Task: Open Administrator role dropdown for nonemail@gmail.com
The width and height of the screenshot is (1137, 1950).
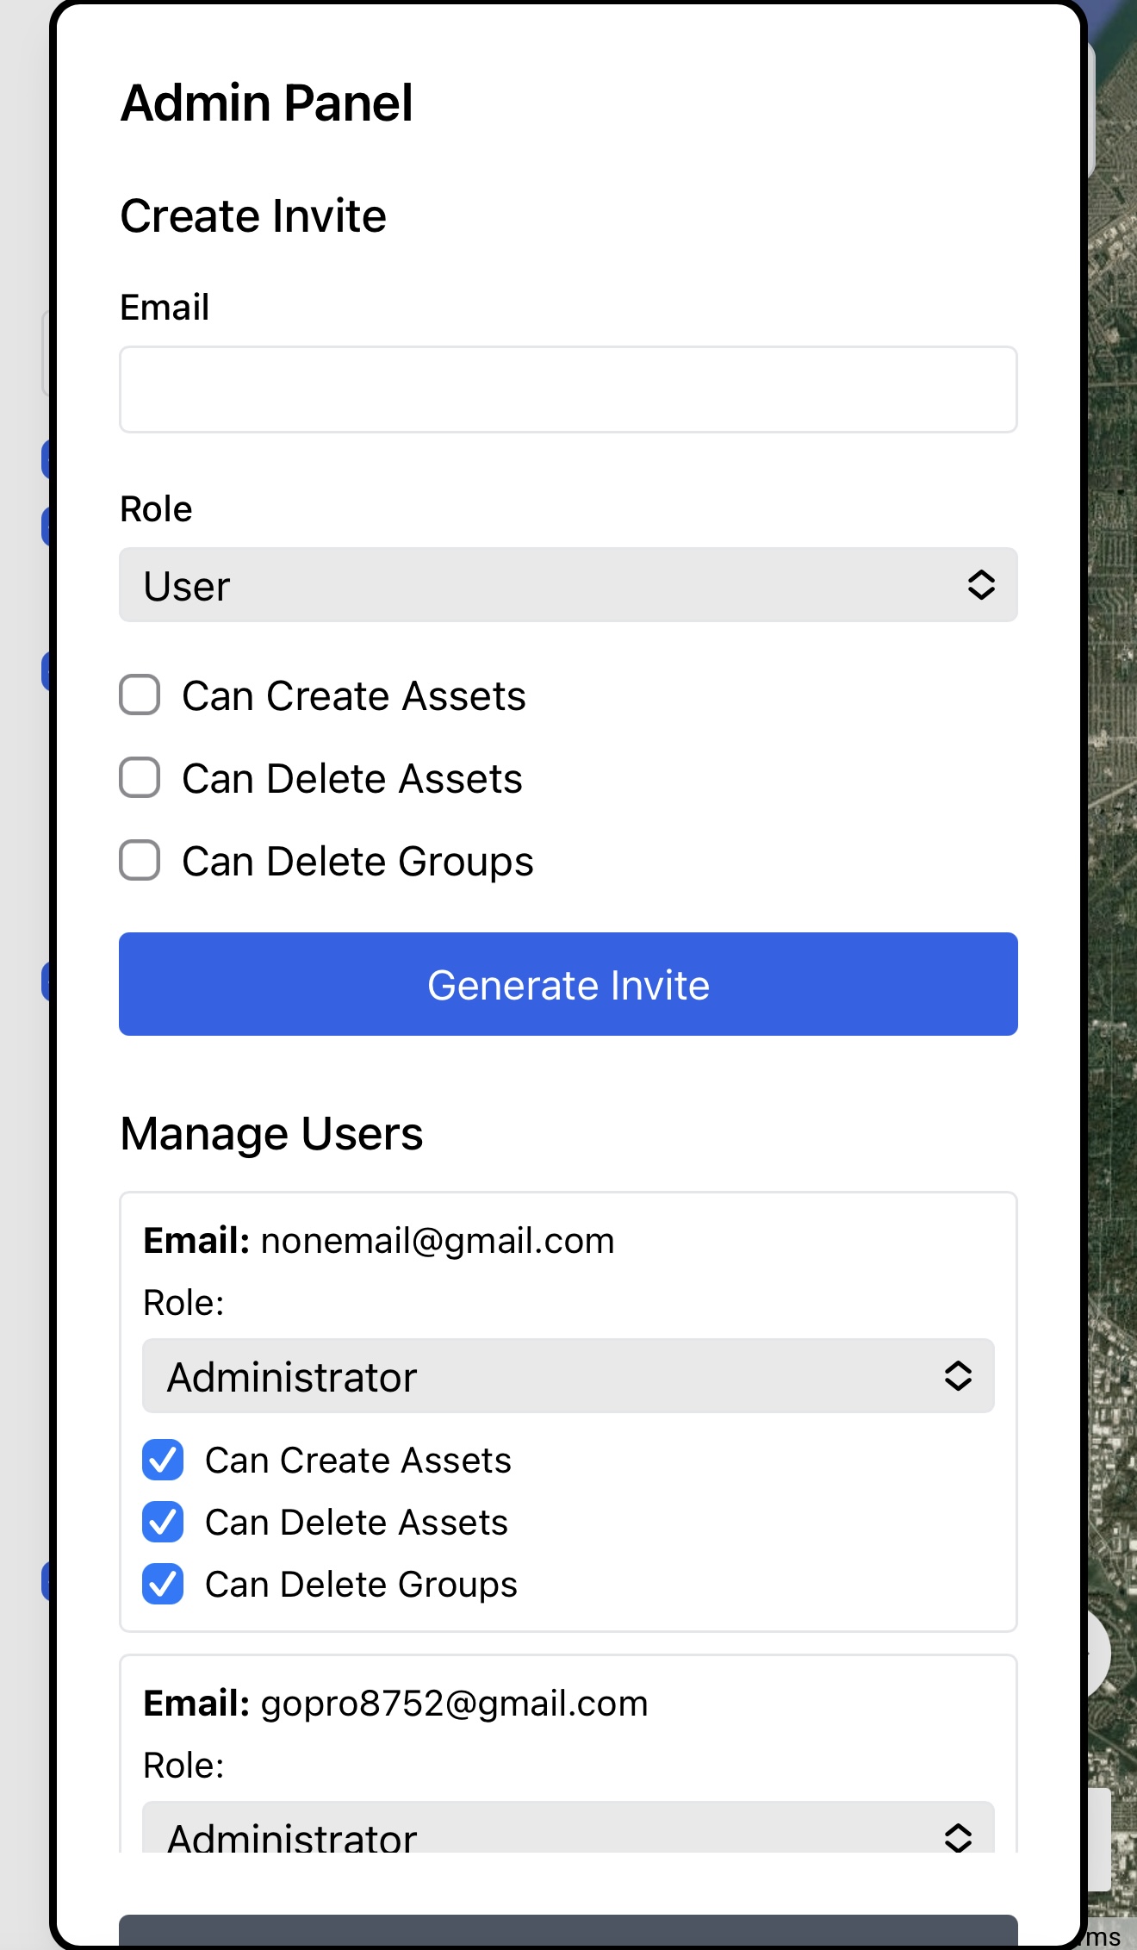Action: click(568, 1376)
